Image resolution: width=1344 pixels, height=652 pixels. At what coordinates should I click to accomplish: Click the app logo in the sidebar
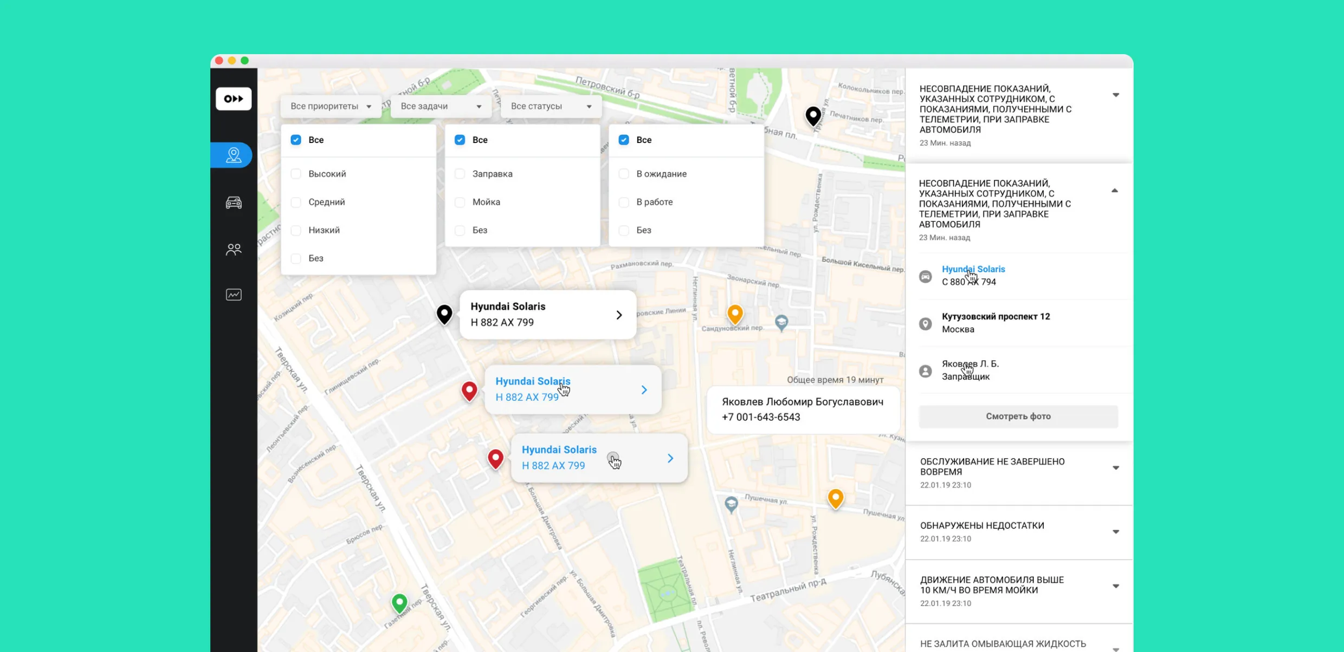tap(234, 99)
